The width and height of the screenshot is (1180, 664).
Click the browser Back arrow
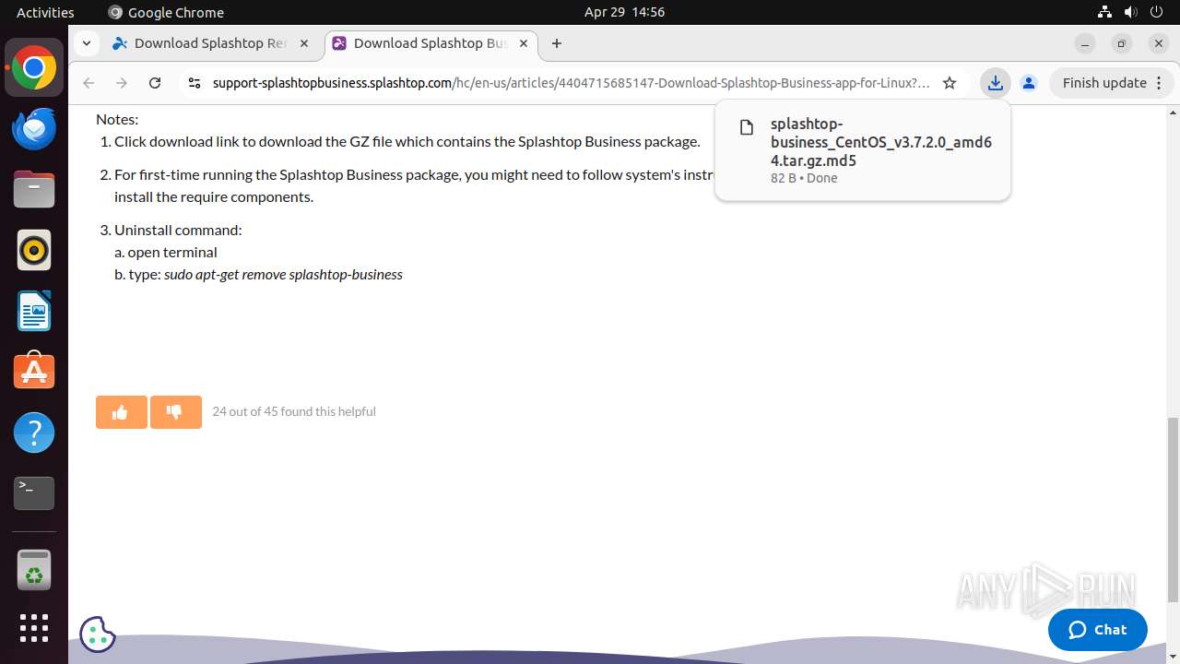click(88, 83)
